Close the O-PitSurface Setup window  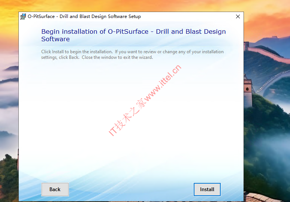238,16
